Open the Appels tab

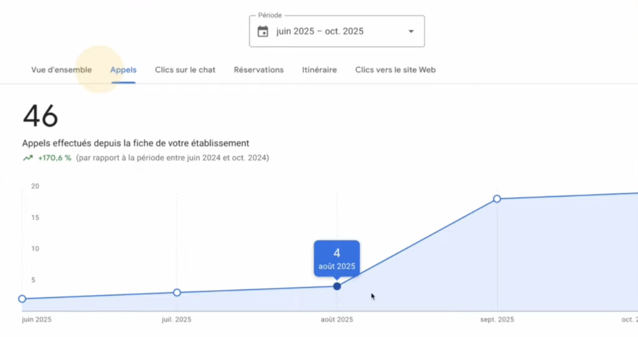pos(123,70)
